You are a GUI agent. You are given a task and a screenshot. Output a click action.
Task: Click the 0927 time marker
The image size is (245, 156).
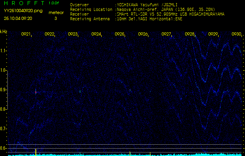coord(166,34)
